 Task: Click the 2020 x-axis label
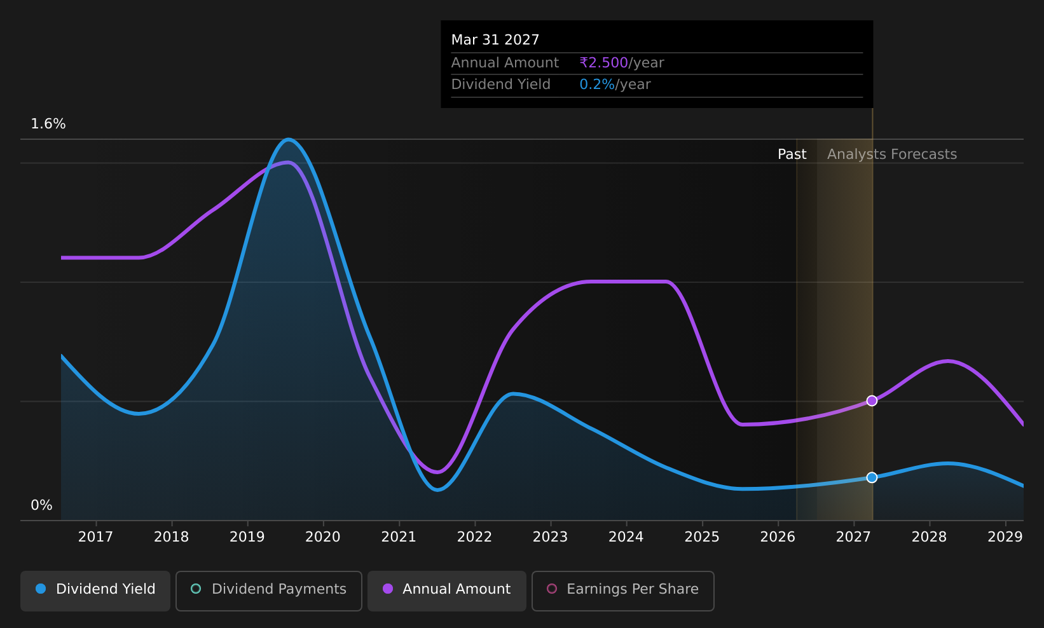pyautogui.click(x=323, y=537)
